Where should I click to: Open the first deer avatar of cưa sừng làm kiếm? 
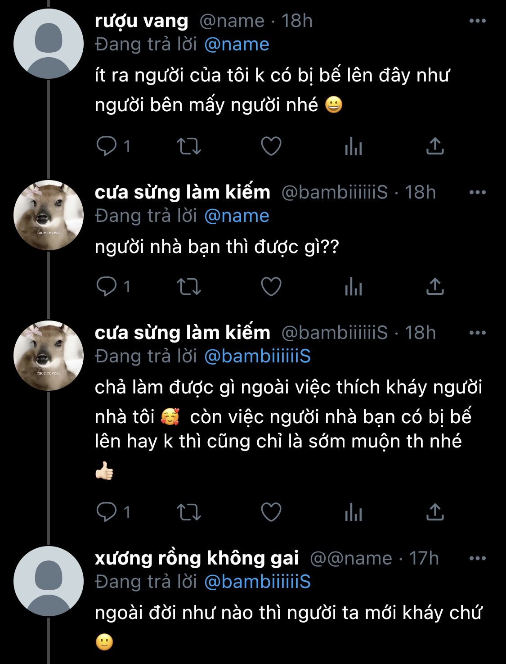[49, 215]
